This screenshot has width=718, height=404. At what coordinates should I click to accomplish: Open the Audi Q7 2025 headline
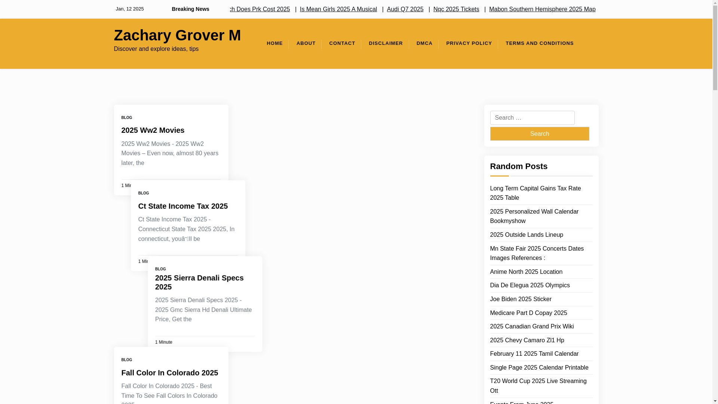(x=405, y=9)
